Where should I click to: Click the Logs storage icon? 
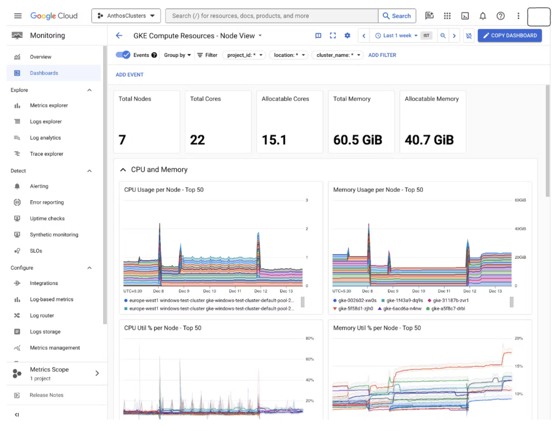click(17, 332)
